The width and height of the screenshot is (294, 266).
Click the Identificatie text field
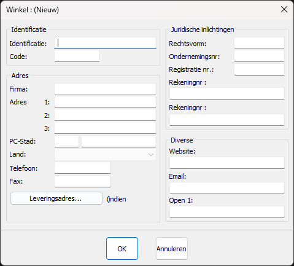105,43
